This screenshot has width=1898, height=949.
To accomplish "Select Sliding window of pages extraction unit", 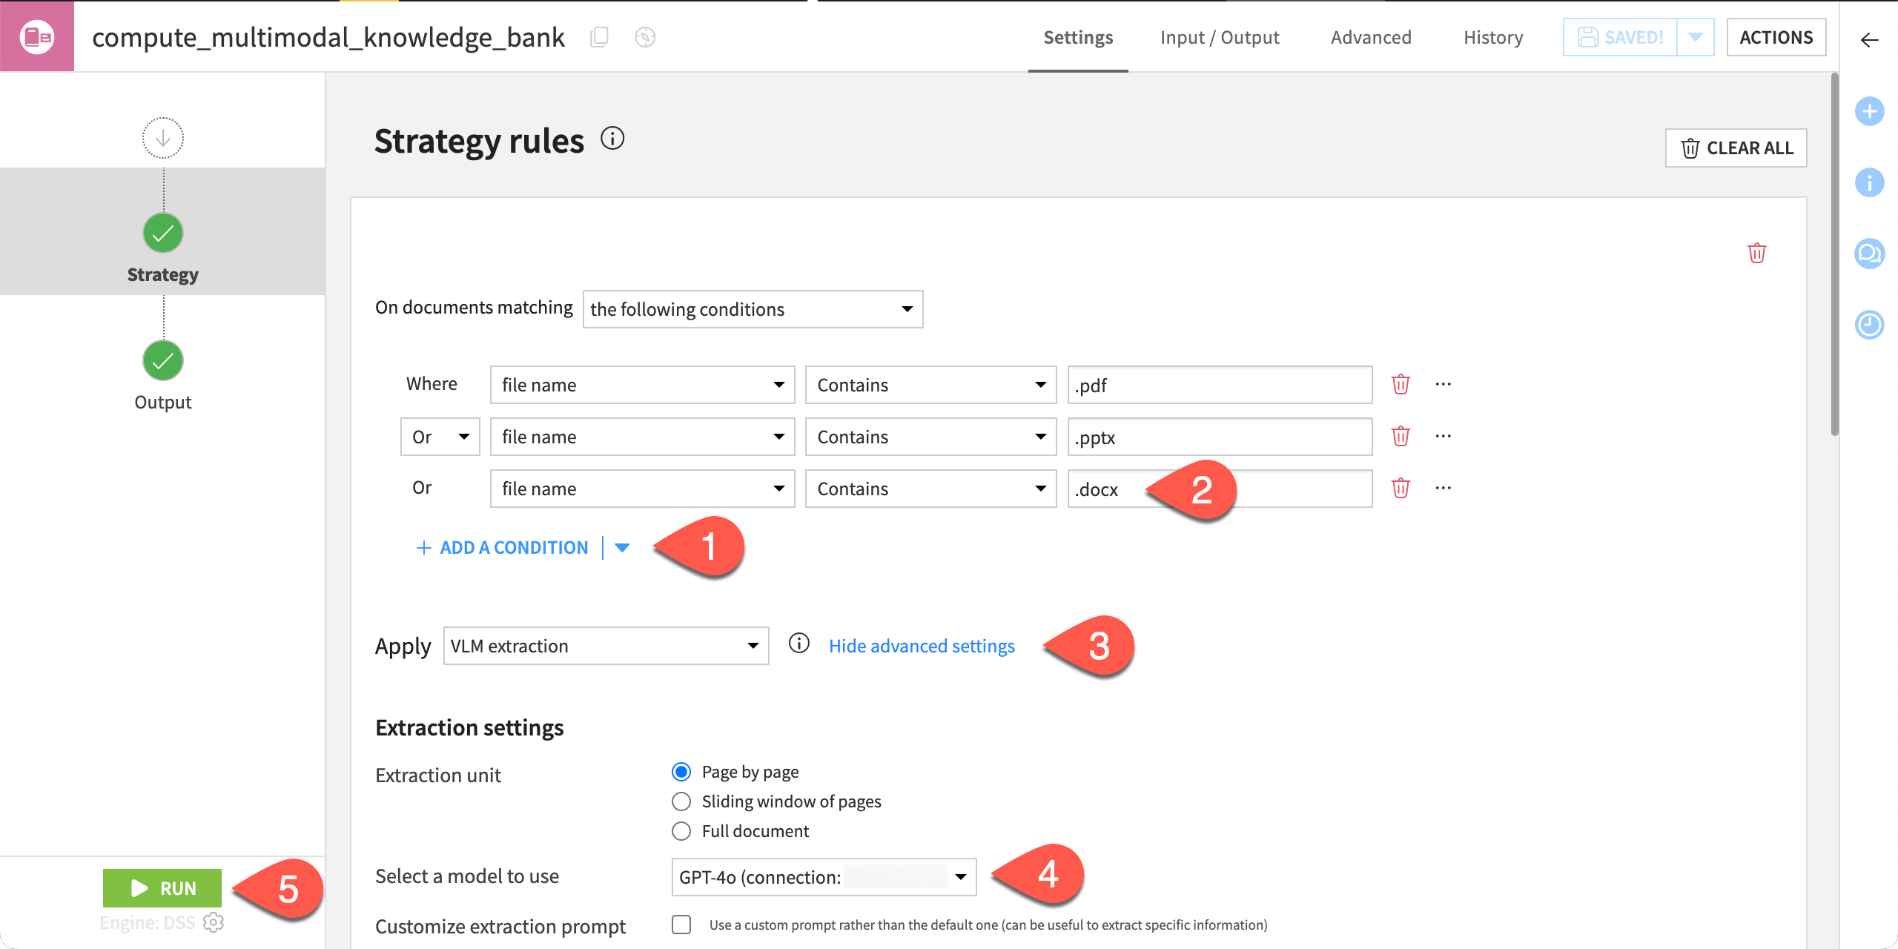I will [x=681, y=801].
